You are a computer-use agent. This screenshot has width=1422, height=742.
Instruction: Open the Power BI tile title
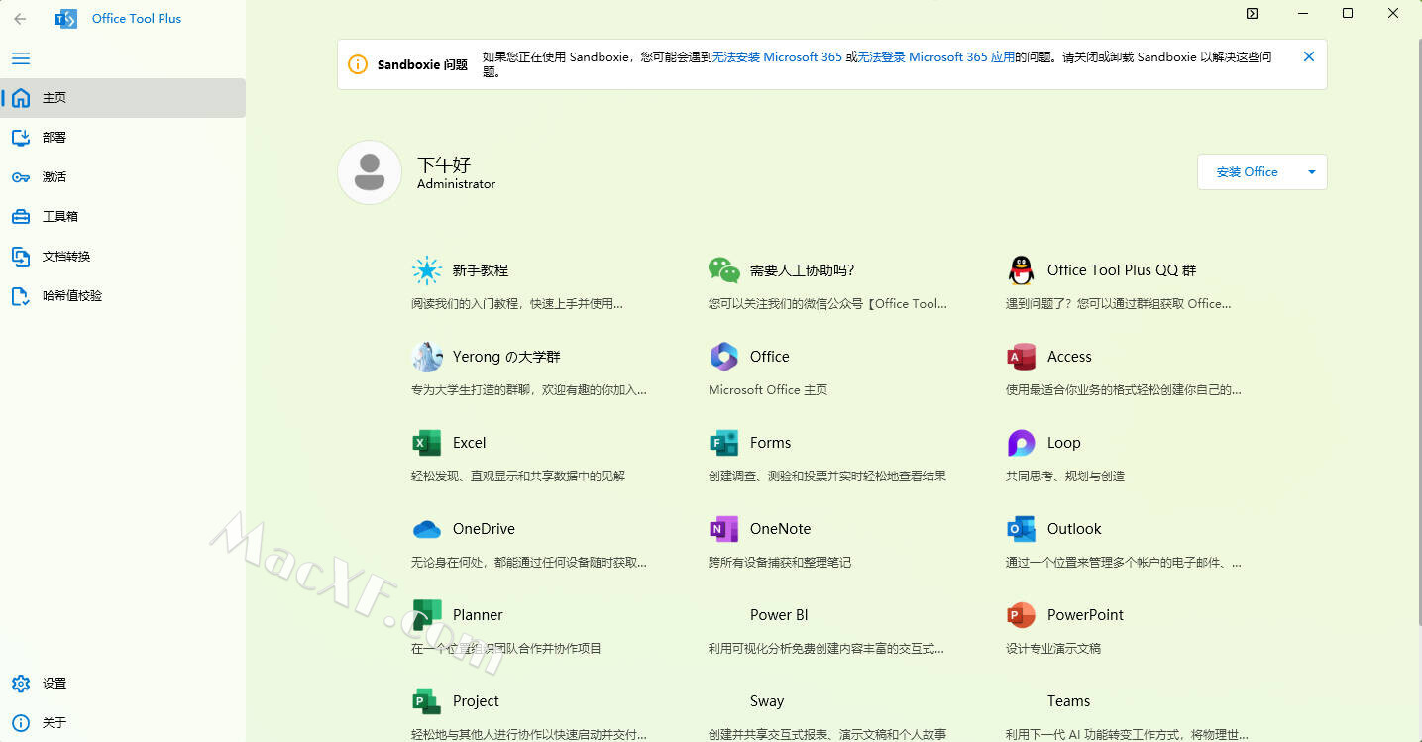click(x=779, y=615)
